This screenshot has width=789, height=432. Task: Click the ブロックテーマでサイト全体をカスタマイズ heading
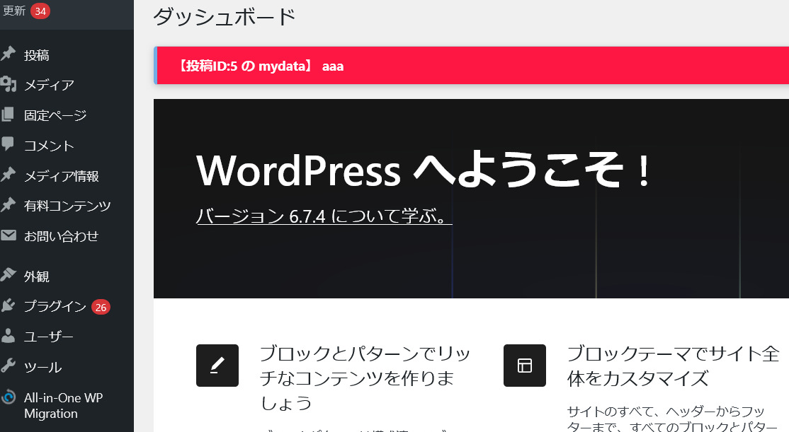(673, 366)
